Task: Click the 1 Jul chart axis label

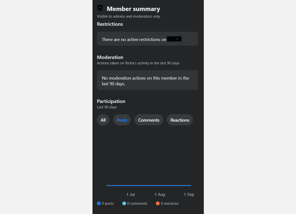Action: (x=131, y=194)
